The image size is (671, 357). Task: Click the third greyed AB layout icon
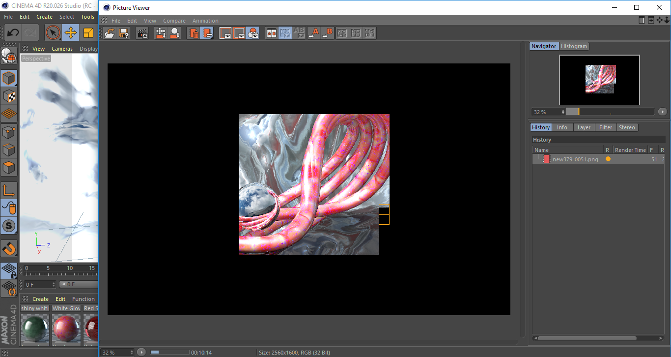(370, 33)
